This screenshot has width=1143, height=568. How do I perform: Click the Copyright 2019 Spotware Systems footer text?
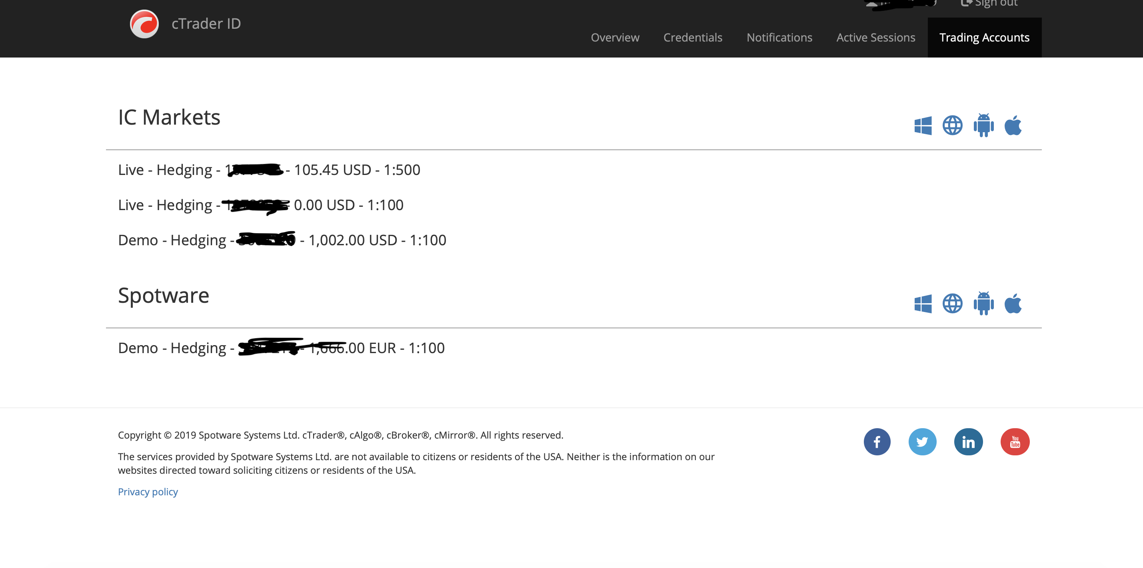tap(340, 435)
